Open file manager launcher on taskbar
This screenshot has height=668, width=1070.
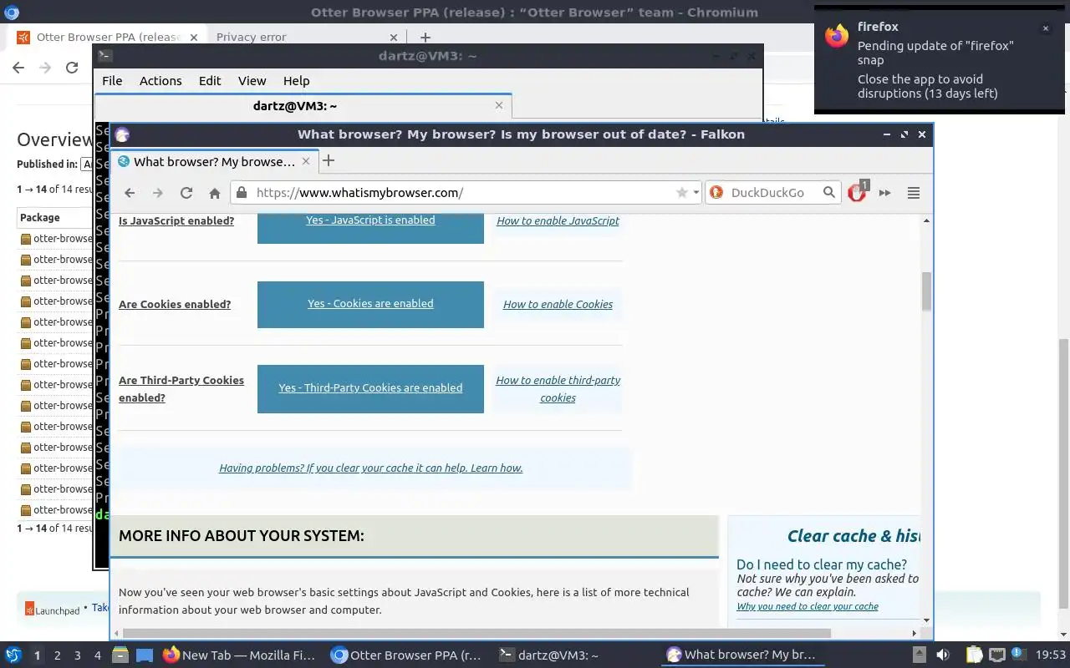[120, 655]
